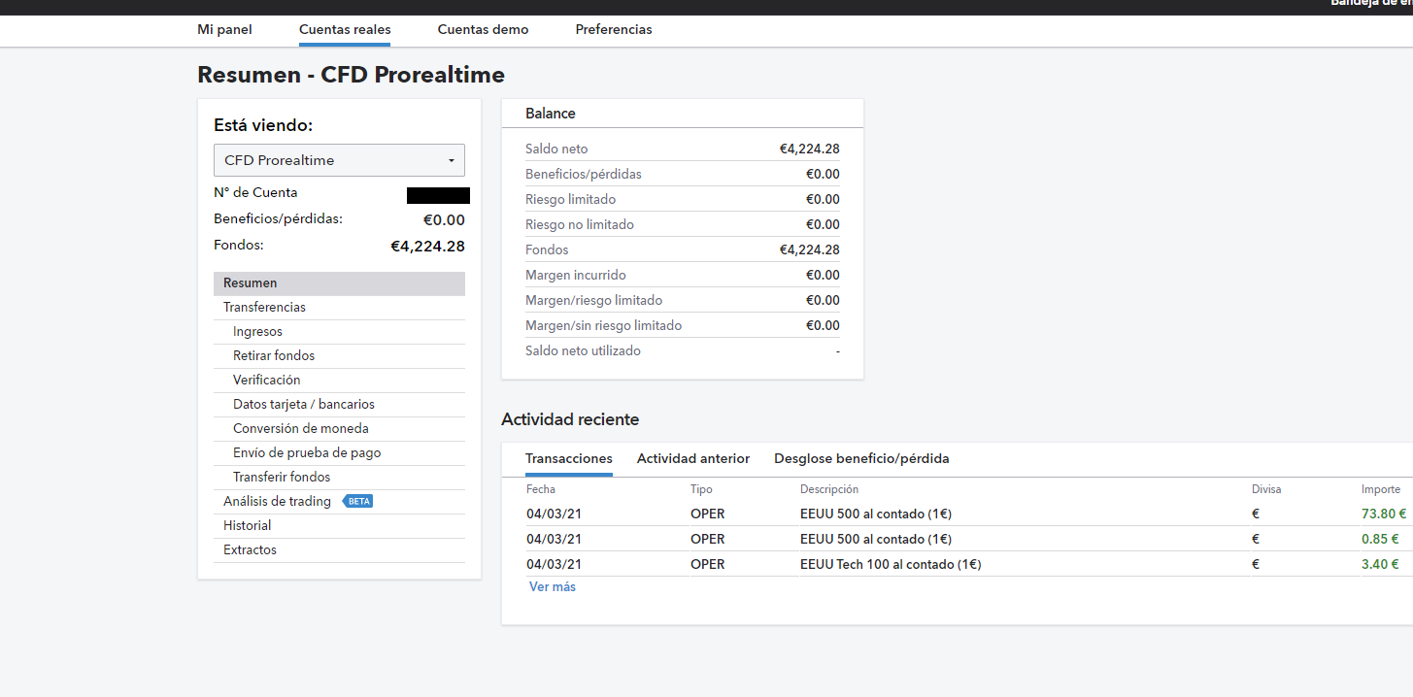
Task: Click the BETA badge next to Análisis de trading
Action: point(358,502)
